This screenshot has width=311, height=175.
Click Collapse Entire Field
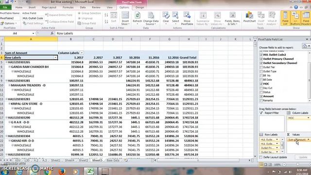click(x=59, y=21)
